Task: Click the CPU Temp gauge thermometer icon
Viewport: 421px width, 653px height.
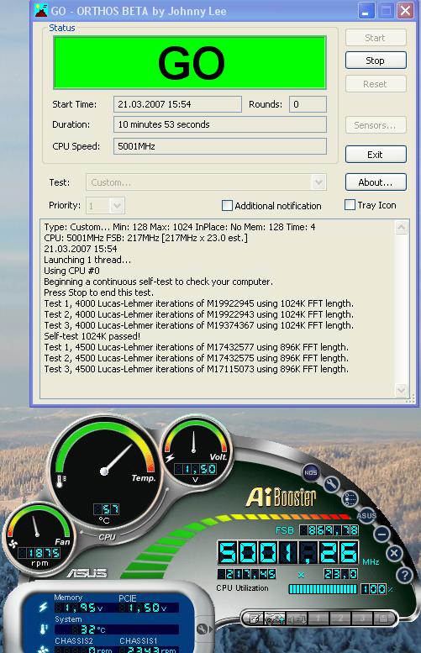Action: click(x=61, y=481)
